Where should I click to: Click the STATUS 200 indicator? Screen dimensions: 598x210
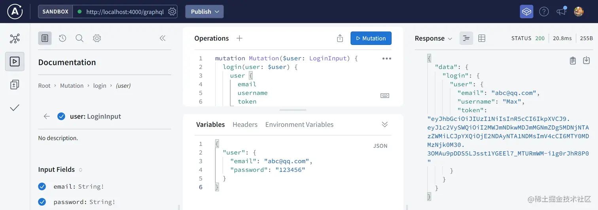[528, 38]
